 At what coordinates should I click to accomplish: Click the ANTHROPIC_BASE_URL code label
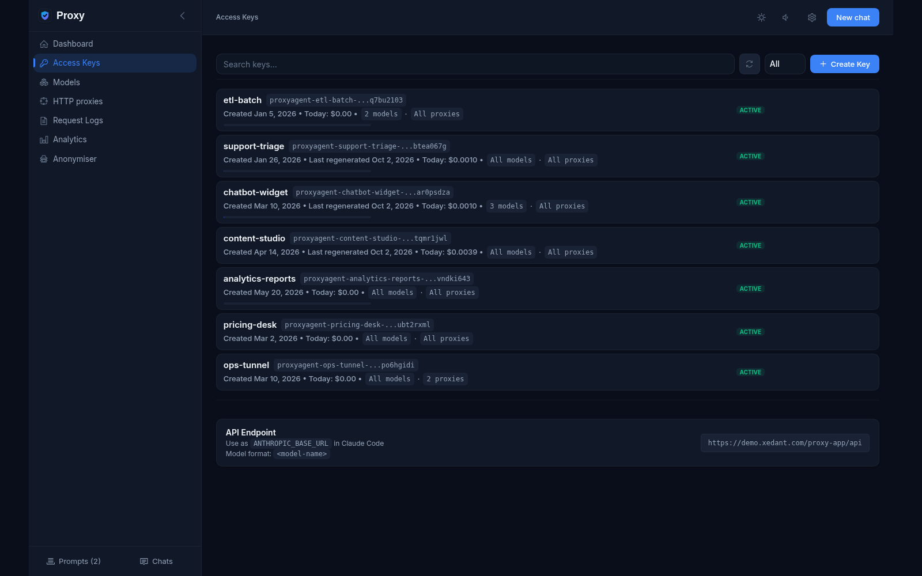tap(291, 444)
